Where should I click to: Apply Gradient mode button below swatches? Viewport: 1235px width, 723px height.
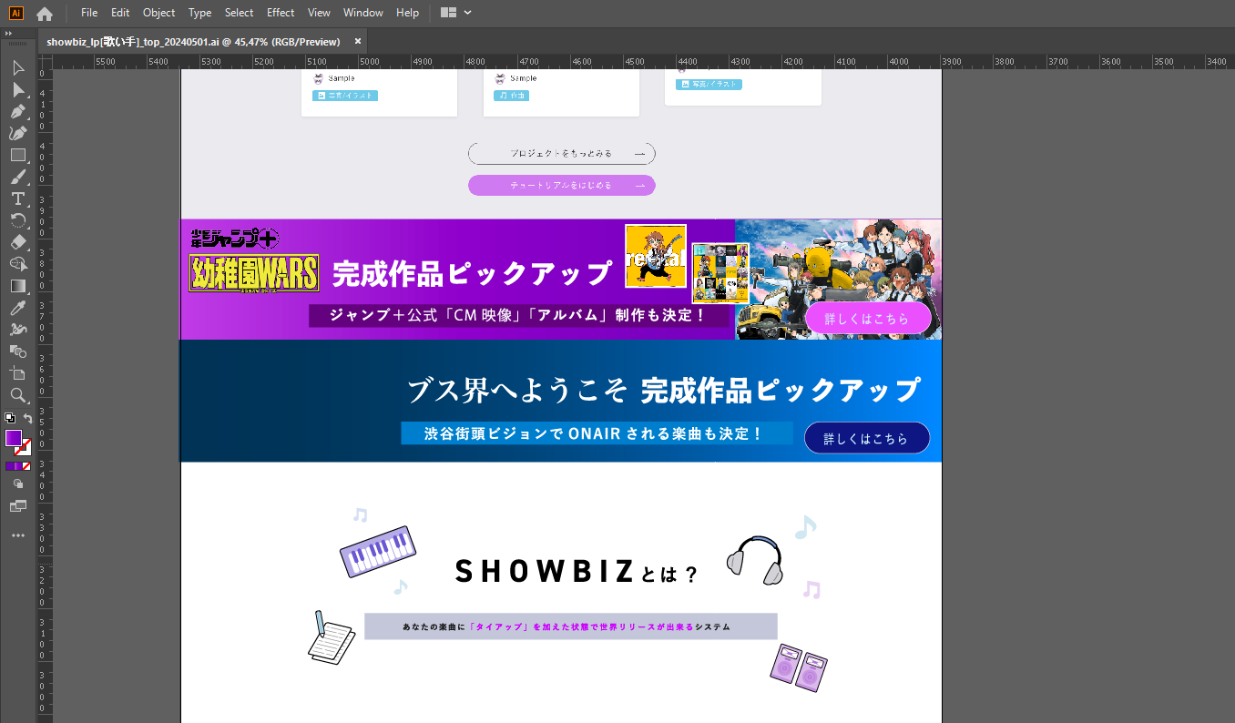18,465
